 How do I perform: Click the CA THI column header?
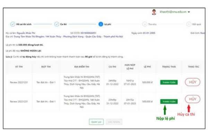pyautogui.click(x=112, y=67)
